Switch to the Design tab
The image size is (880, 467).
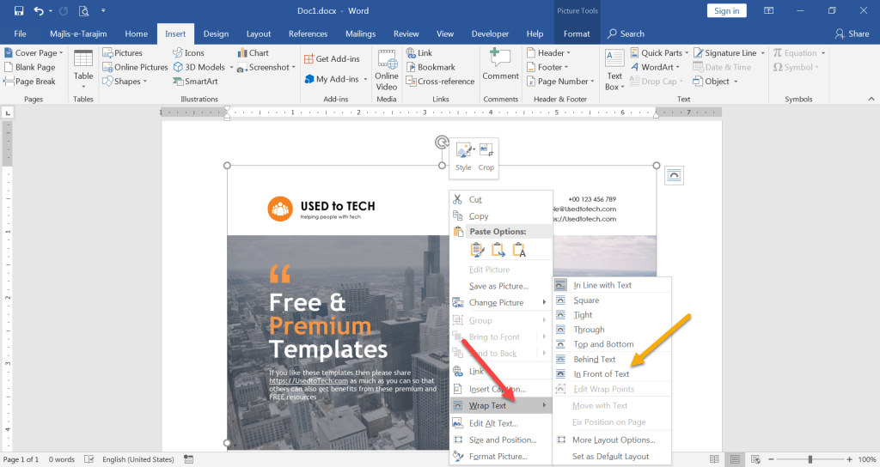pos(216,33)
